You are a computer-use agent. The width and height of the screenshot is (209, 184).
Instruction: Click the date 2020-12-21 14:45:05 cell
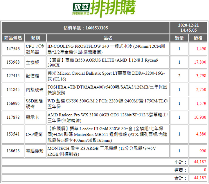click(x=188, y=28)
